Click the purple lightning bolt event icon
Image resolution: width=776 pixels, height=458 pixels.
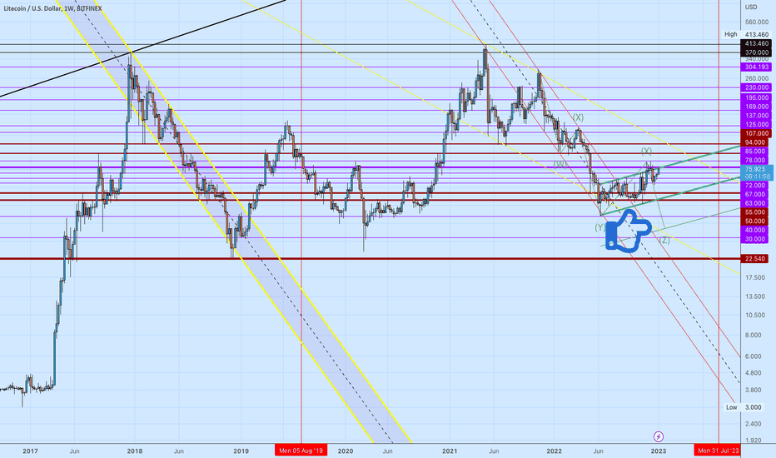[x=659, y=436]
